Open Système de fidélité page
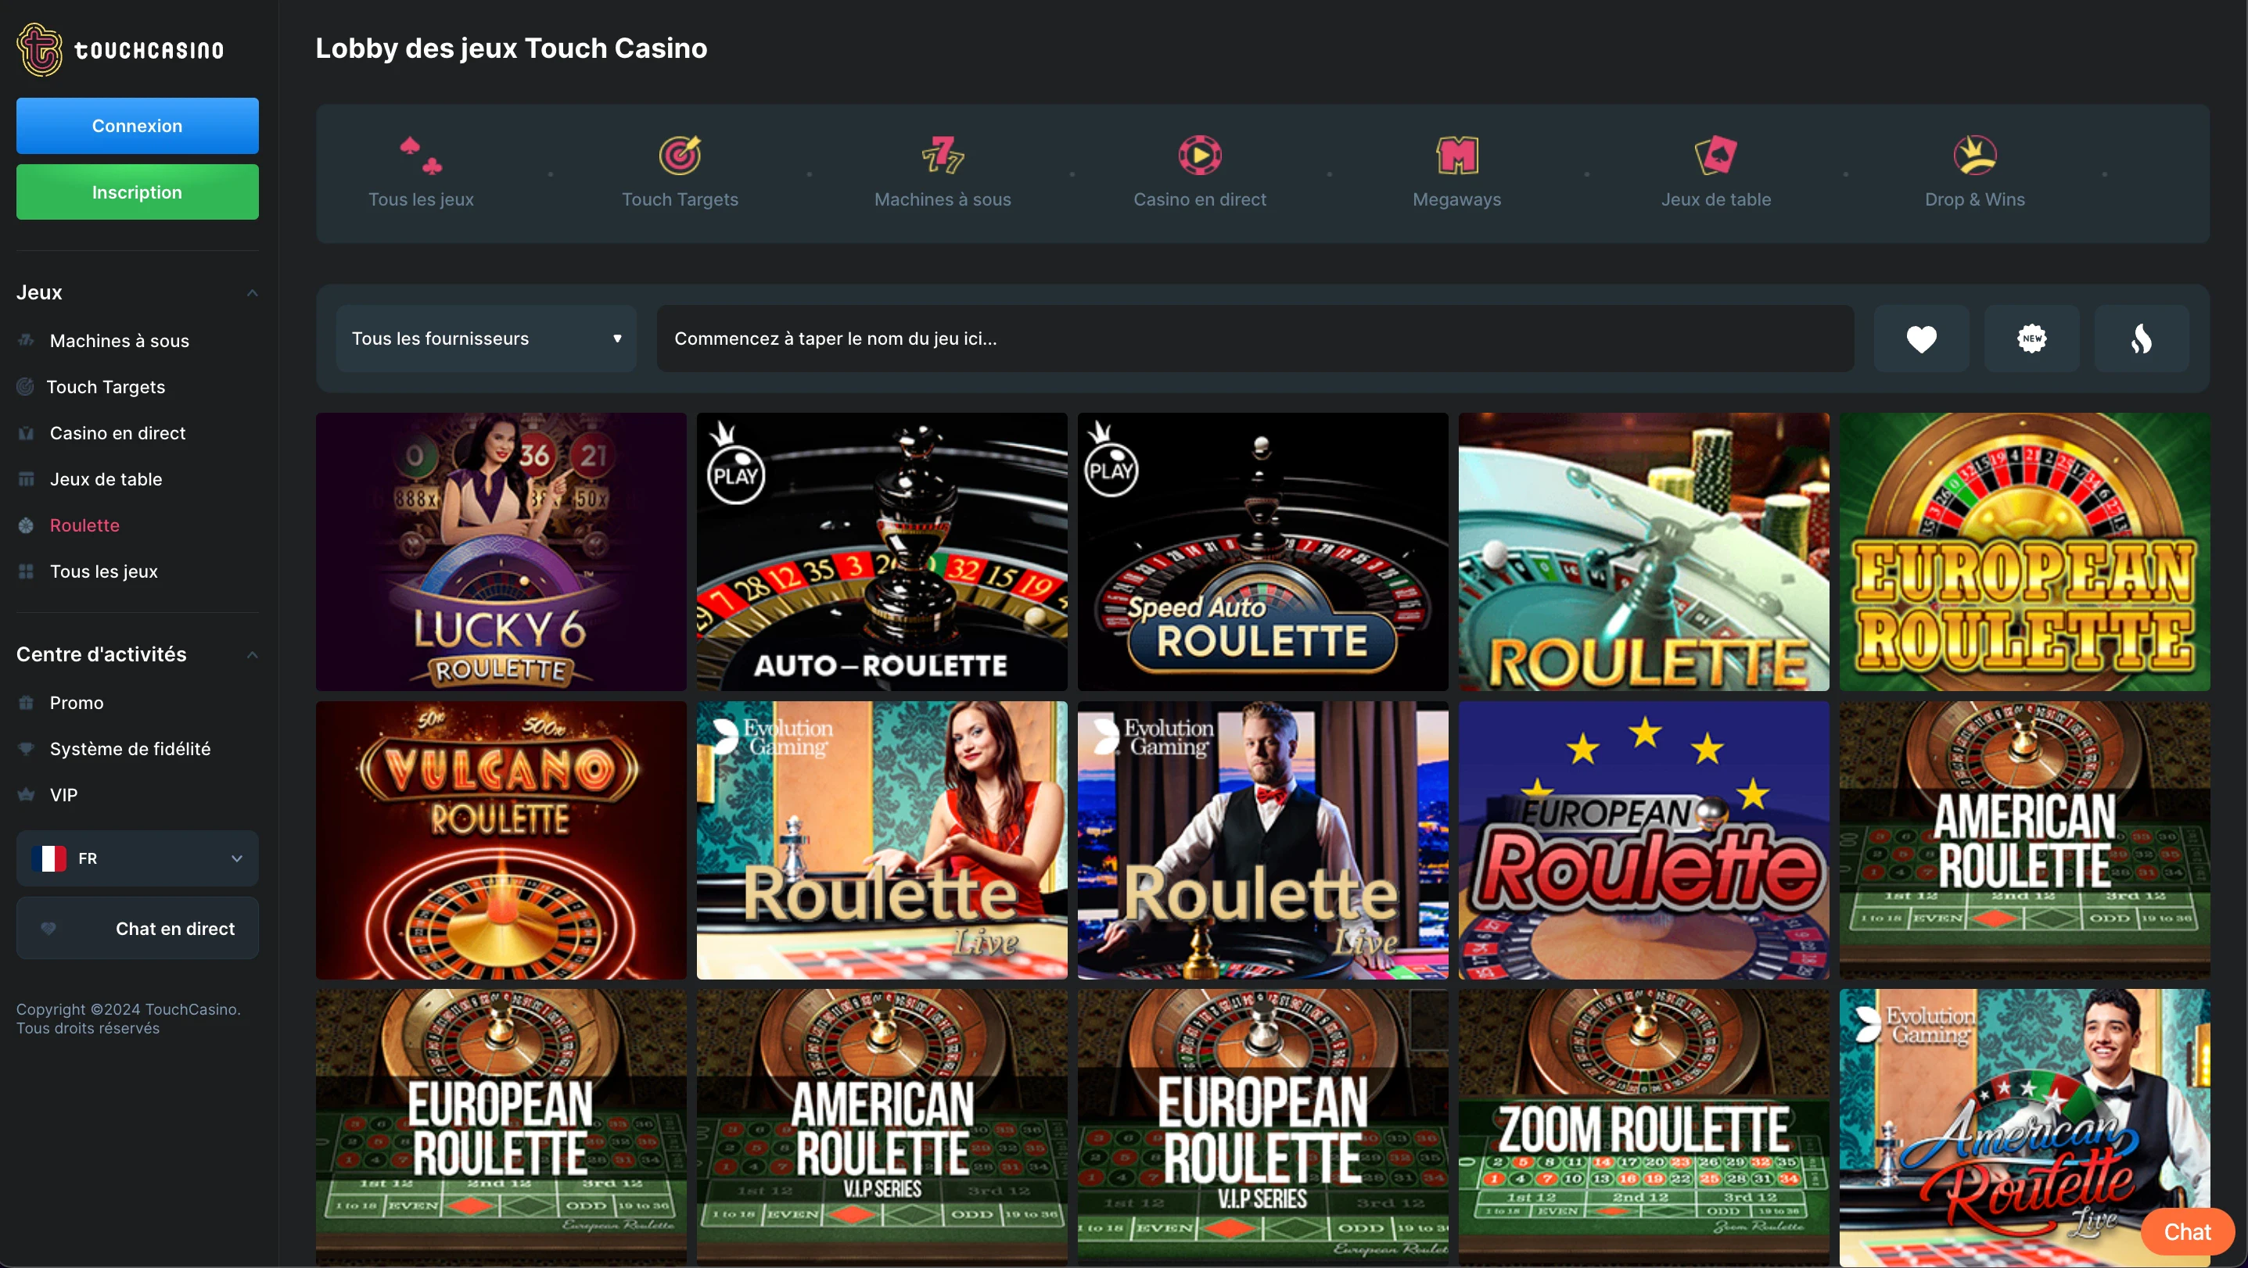This screenshot has height=1268, width=2248. [x=130, y=749]
